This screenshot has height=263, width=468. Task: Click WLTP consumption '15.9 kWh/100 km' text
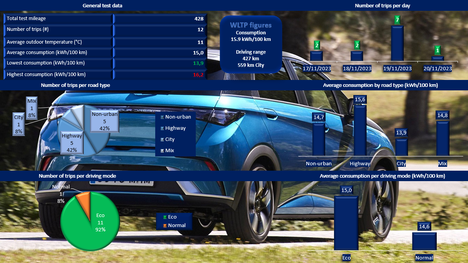(x=251, y=39)
